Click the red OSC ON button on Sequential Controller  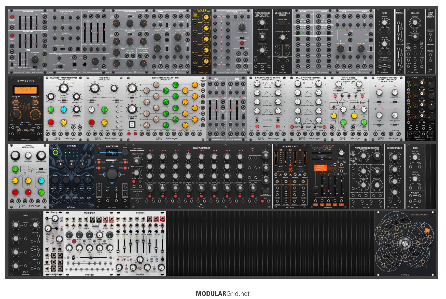click(134, 181)
